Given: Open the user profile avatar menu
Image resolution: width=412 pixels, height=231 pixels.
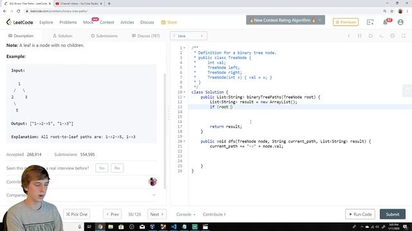Looking at the screenshot, I should 400,22.
